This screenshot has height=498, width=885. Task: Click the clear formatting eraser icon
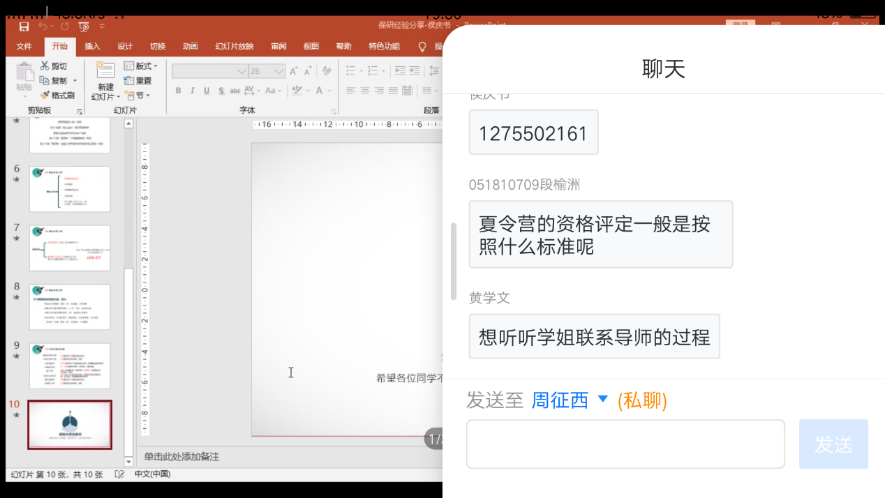coord(326,71)
